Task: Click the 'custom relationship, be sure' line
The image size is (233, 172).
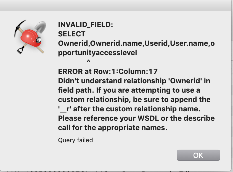Action: click(134, 100)
